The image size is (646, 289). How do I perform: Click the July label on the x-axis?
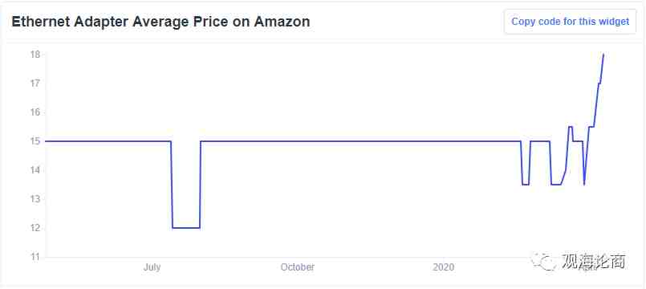pyautogui.click(x=152, y=267)
